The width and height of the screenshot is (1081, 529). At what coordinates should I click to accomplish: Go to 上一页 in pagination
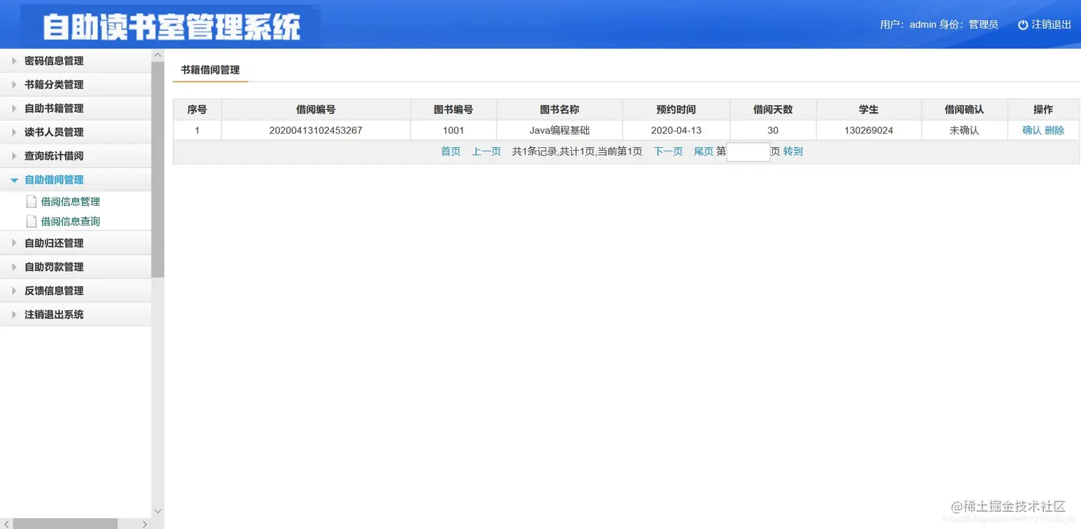pyautogui.click(x=486, y=152)
